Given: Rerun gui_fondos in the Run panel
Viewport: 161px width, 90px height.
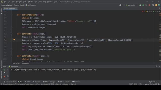Looking at the screenshot, I should (4, 70).
